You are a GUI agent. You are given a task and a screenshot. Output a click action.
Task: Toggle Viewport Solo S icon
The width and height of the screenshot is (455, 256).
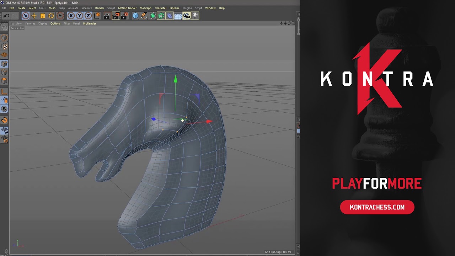(4, 109)
